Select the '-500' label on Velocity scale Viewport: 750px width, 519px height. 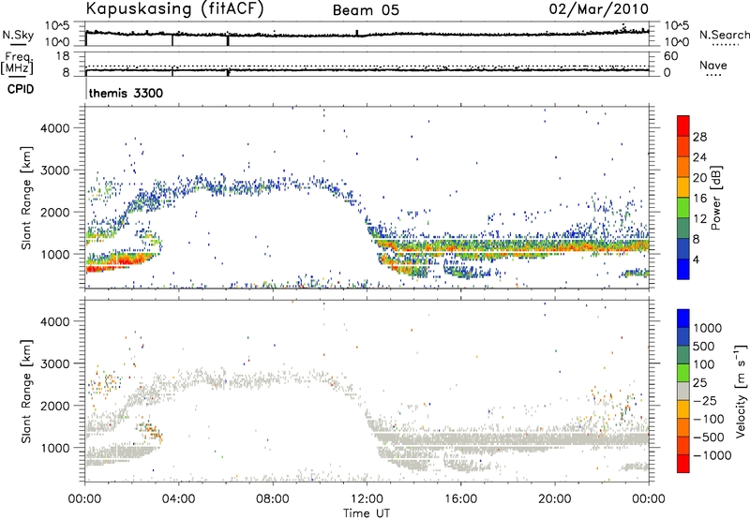(709, 437)
